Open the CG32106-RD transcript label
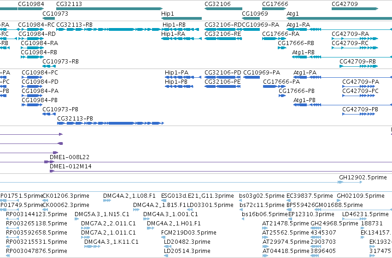392x258 pixels. click(223, 25)
